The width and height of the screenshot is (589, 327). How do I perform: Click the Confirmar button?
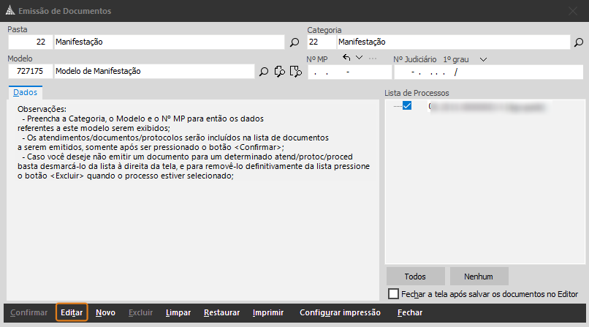(x=29, y=312)
